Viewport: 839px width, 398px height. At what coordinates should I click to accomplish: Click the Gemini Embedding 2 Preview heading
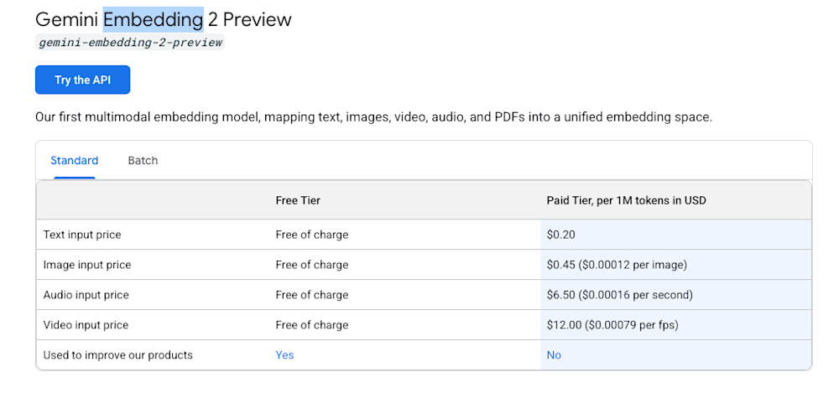click(x=164, y=20)
